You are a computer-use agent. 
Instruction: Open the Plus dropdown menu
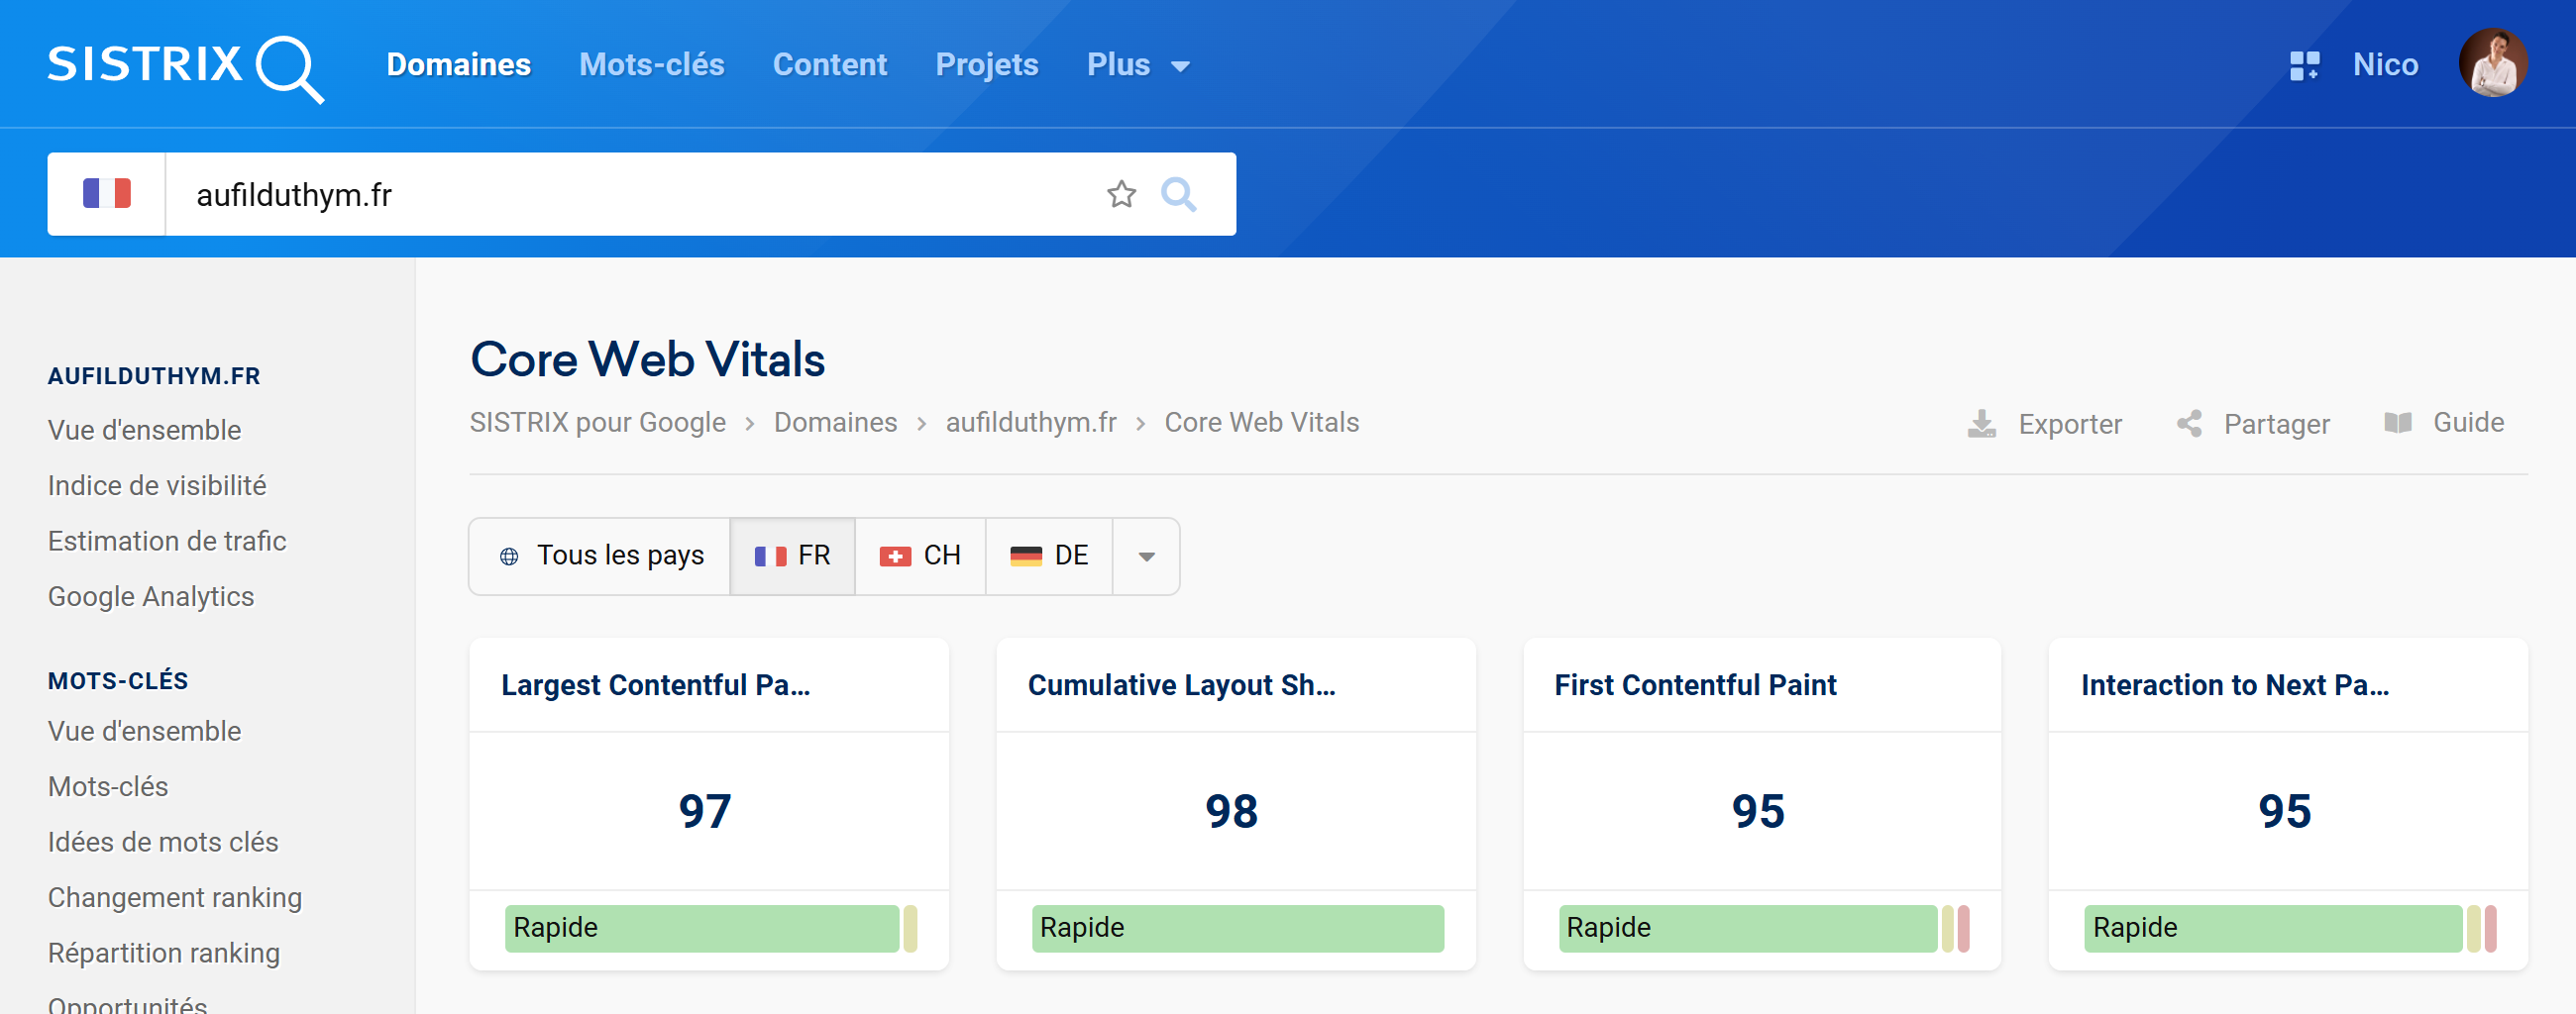1137,65
